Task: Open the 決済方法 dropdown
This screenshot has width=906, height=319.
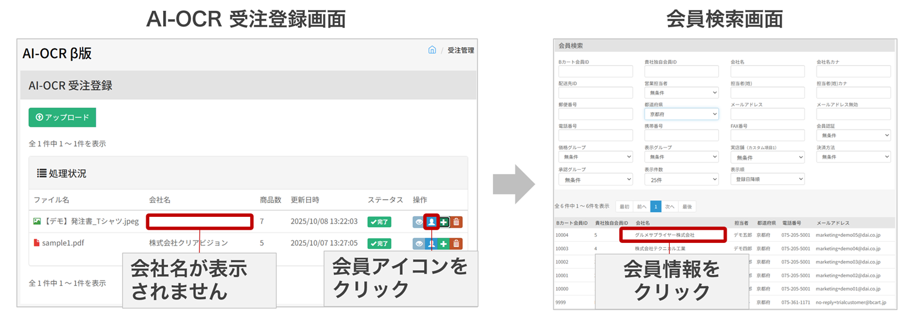Action: coord(853,157)
